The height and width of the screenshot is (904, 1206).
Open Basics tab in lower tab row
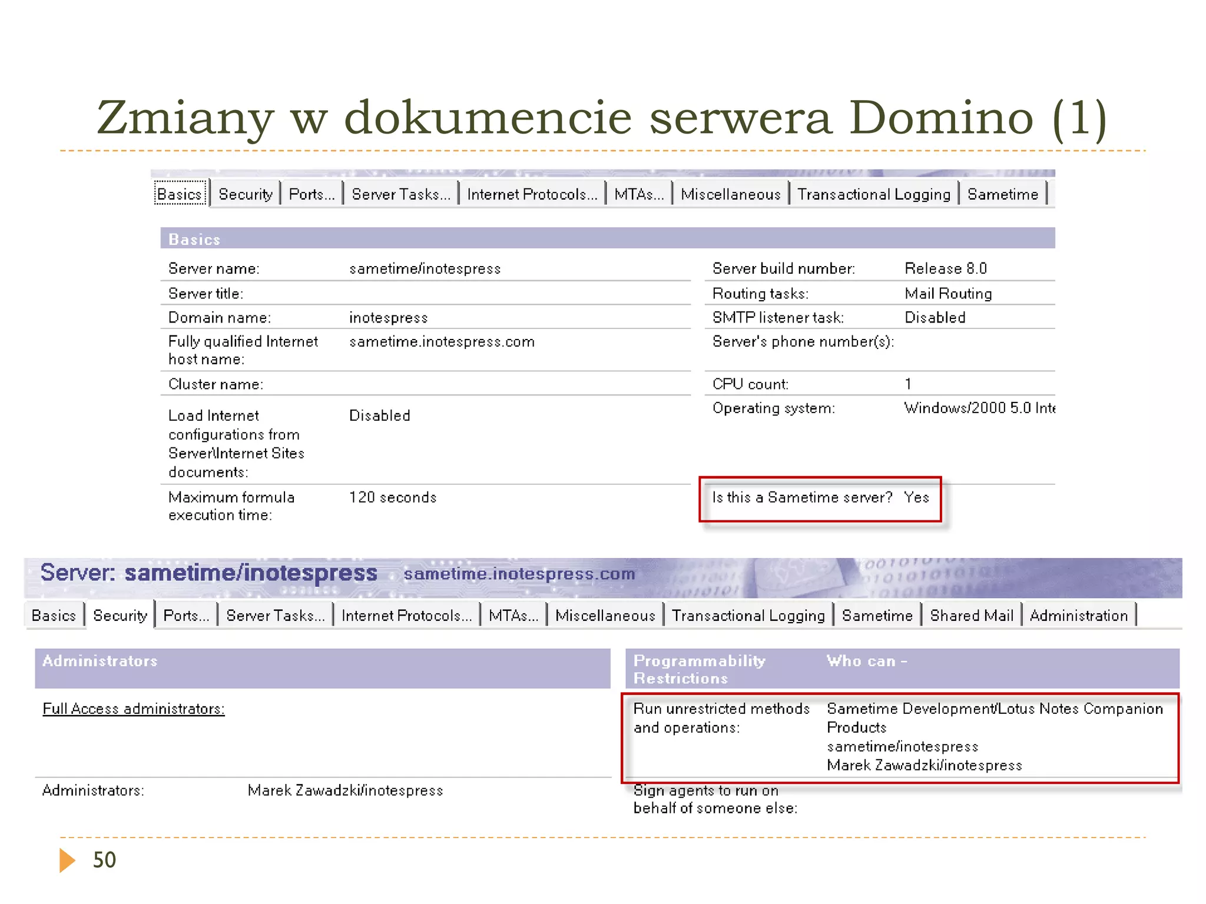pyautogui.click(x=54, y=615)
